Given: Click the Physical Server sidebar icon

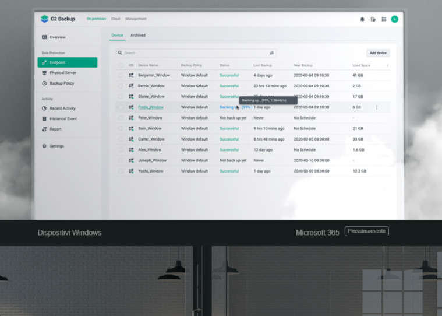Looking at the screenshot, I should click(x=44, y=73).
